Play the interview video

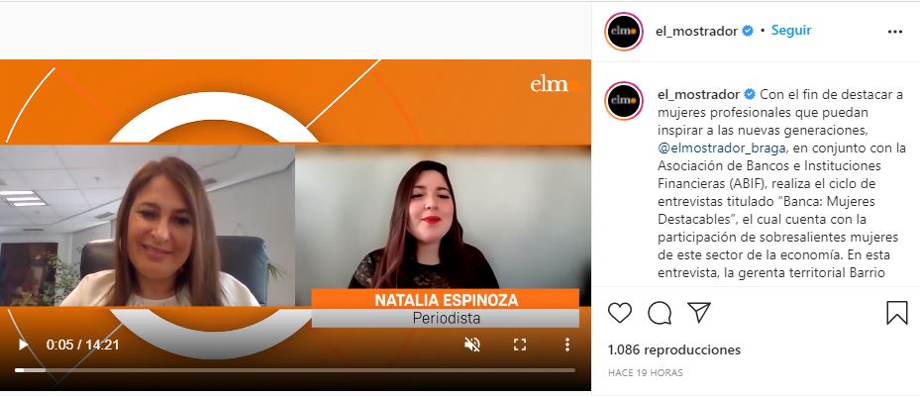(23, 345)
